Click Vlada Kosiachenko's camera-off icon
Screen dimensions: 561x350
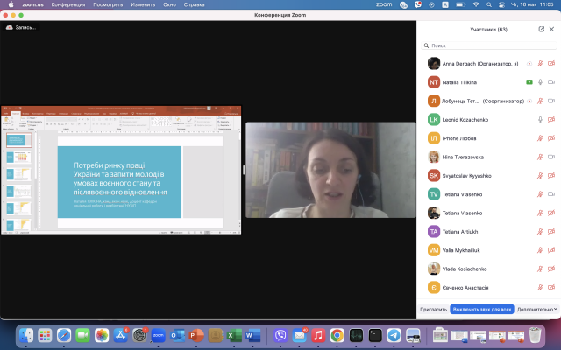551,269
